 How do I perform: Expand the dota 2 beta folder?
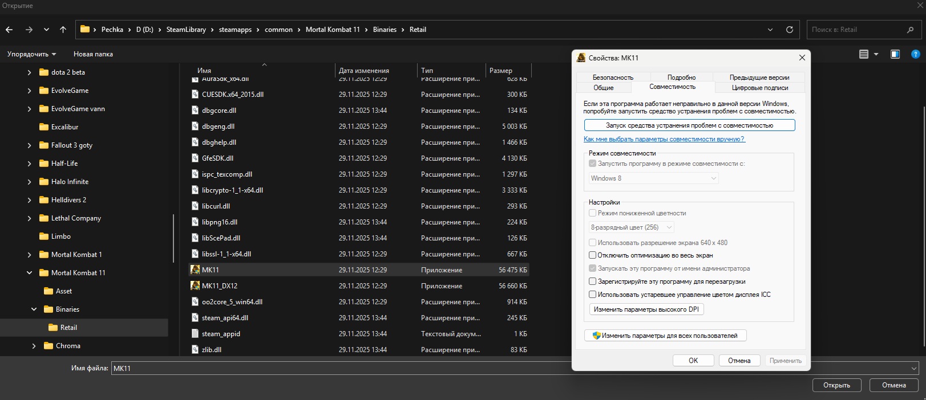coord(29,72)
